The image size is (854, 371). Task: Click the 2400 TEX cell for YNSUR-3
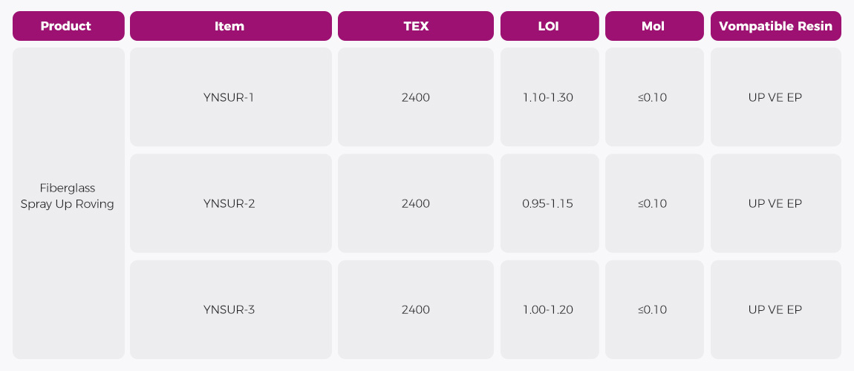tap(415, 309)
